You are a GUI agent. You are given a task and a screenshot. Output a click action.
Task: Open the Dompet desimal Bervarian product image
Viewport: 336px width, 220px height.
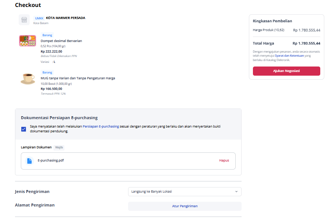(28, 41)
